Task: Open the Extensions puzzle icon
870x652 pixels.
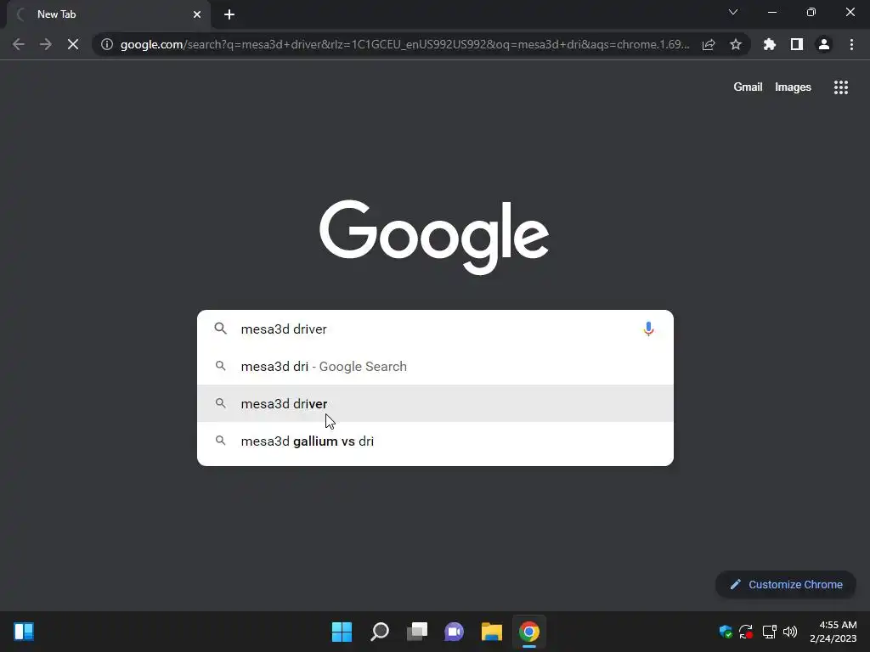Action: click(770, 44)
